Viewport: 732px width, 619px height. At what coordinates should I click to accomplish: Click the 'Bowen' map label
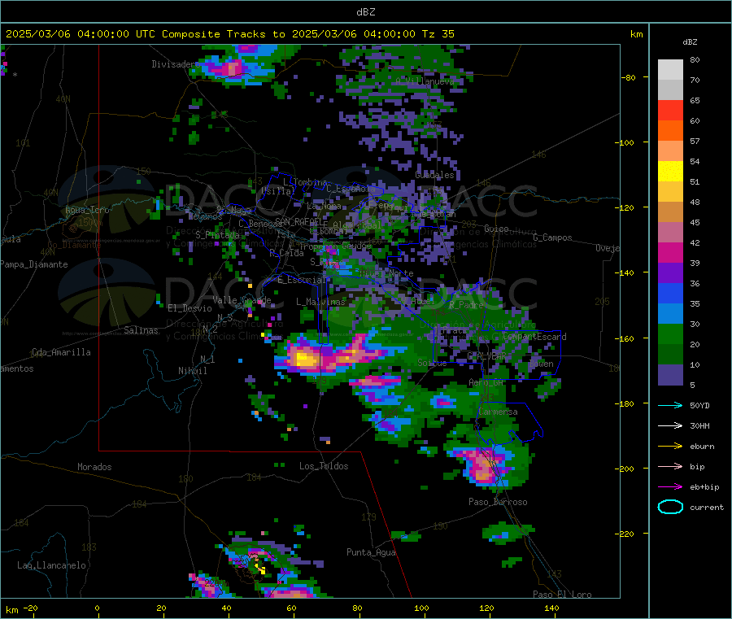tap(542, 364)
